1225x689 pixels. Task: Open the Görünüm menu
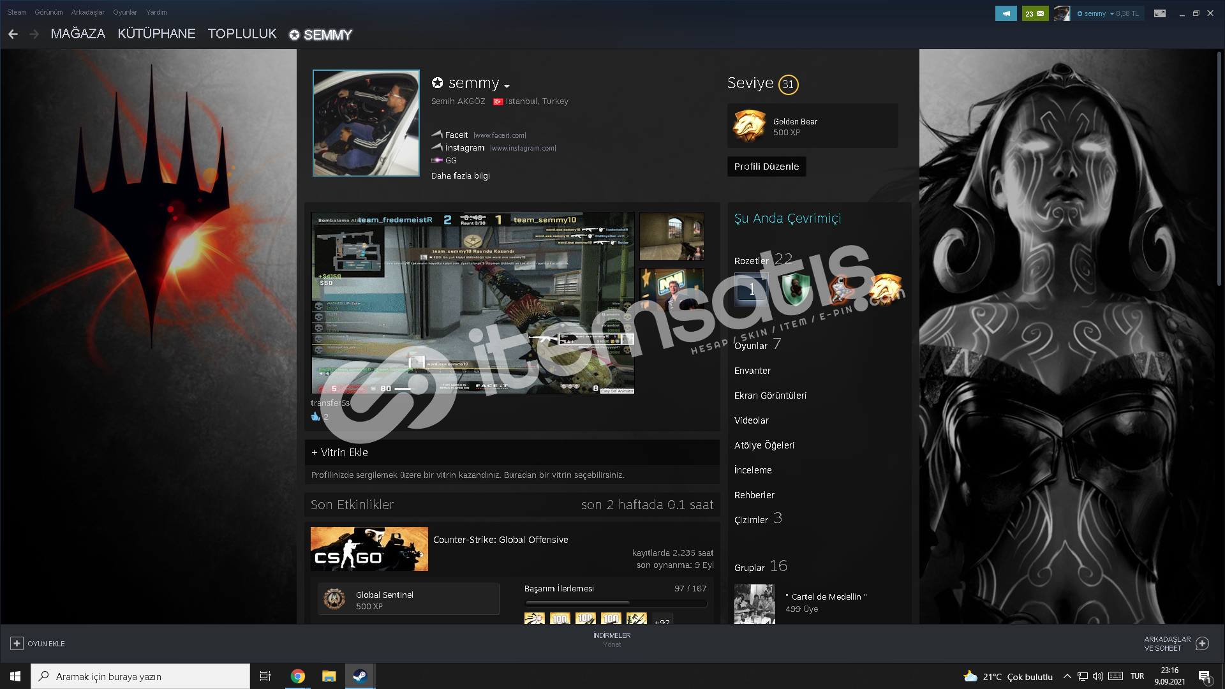(x=48, y=12)
